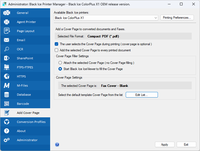Click 'Fax Cover - Blank' text

pos(114,86)
